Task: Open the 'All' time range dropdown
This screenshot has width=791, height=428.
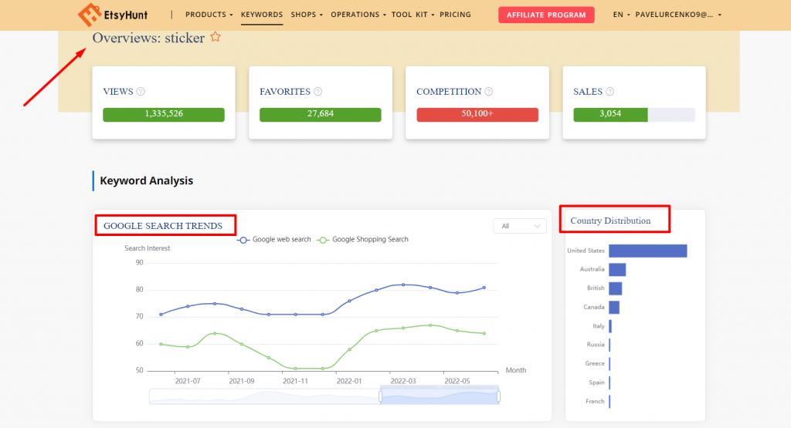Action: pyautogui.click(x=519, y=226)
